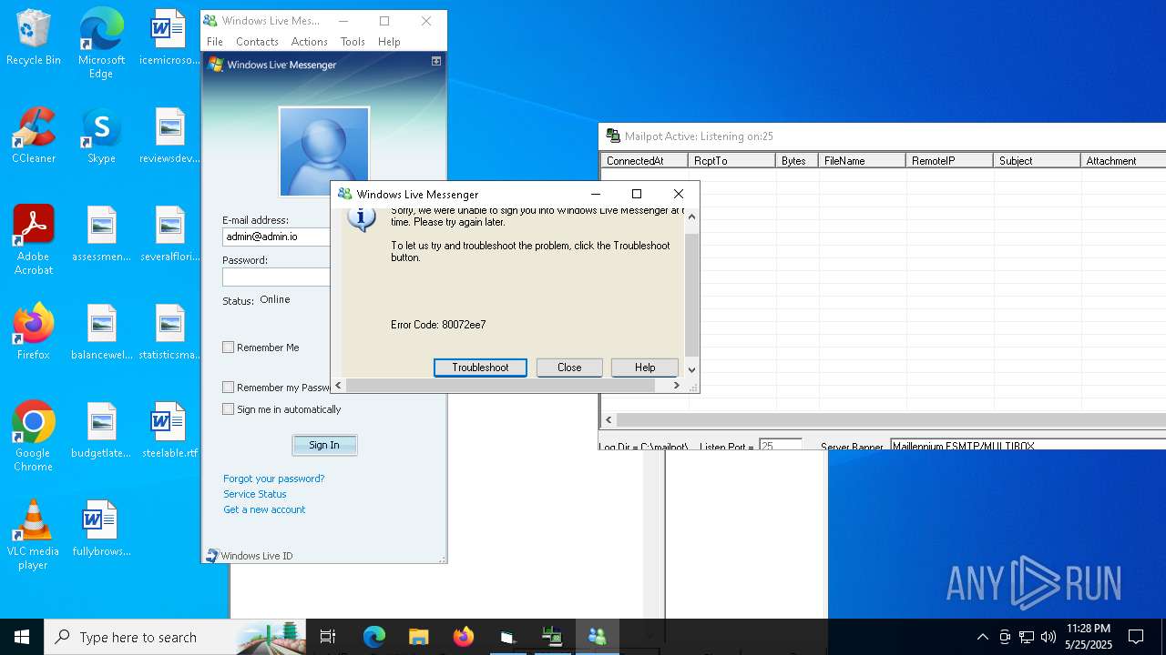Image resolution: width=1166 pixels, height=655 pixels.
Task: Open the Tools menu
Action: point(353,42)
